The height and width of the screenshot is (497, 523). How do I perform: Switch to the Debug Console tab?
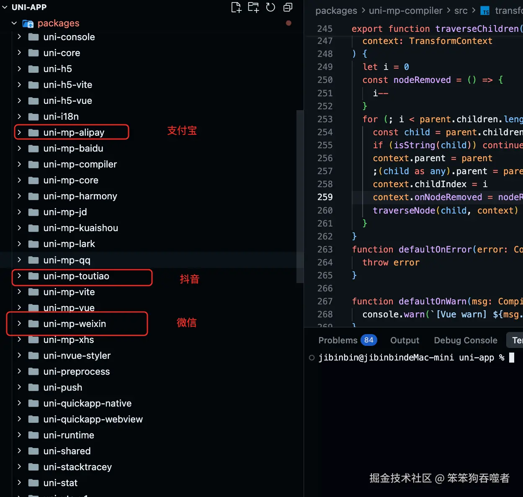466,340
